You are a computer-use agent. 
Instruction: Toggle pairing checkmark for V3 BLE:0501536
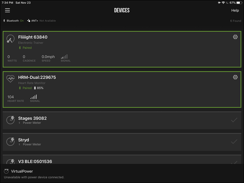click(x=234, y=162)
